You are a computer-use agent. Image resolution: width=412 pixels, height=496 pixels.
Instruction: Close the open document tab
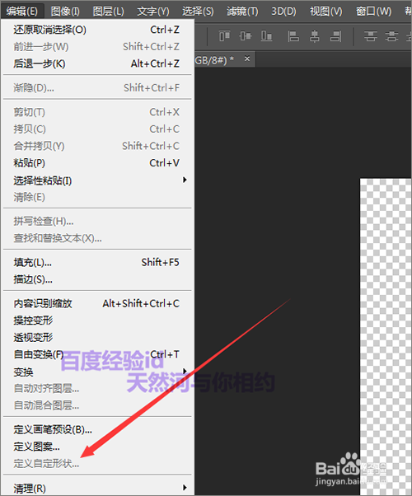(247, 58)
